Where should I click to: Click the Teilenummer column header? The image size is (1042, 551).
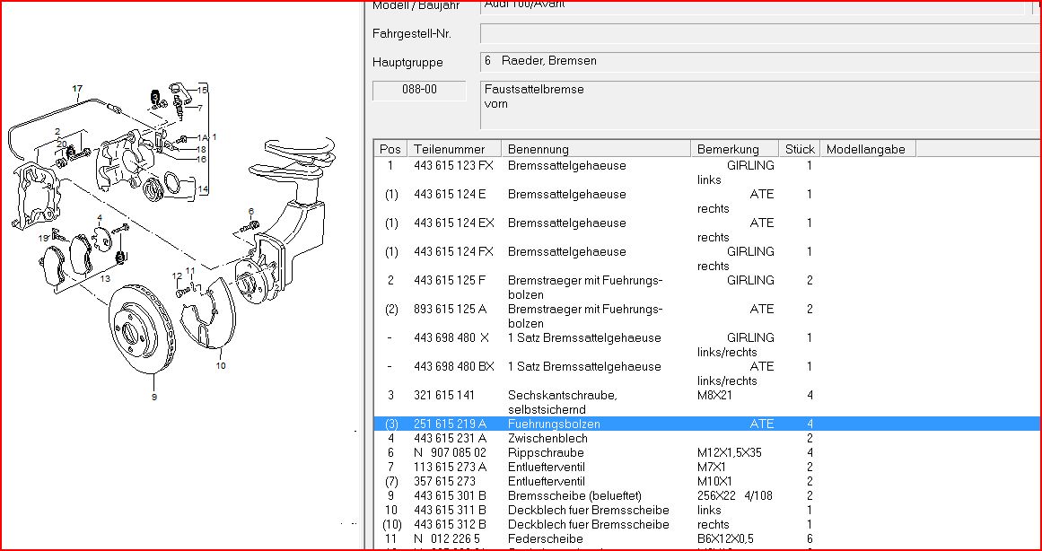[x=449, y=149]
